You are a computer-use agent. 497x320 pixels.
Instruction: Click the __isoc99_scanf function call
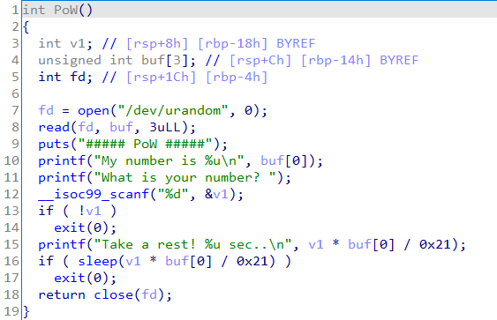[94, 194]
